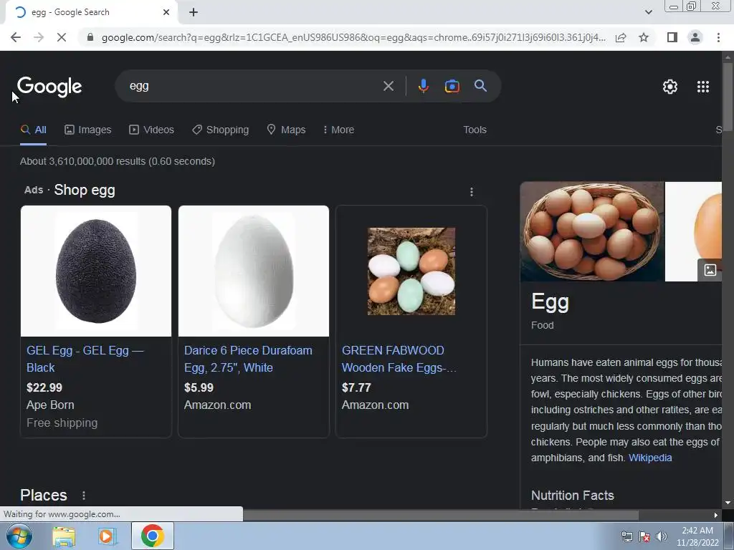The height and width of the screenshot is (550, 734).
Task: Submit search with magnifier icon
Action: point(480,86)
